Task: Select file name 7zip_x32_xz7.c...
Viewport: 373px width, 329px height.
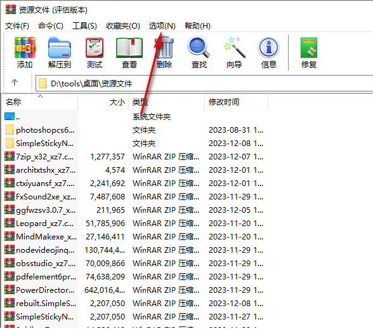Action: [x=45, y=156]
